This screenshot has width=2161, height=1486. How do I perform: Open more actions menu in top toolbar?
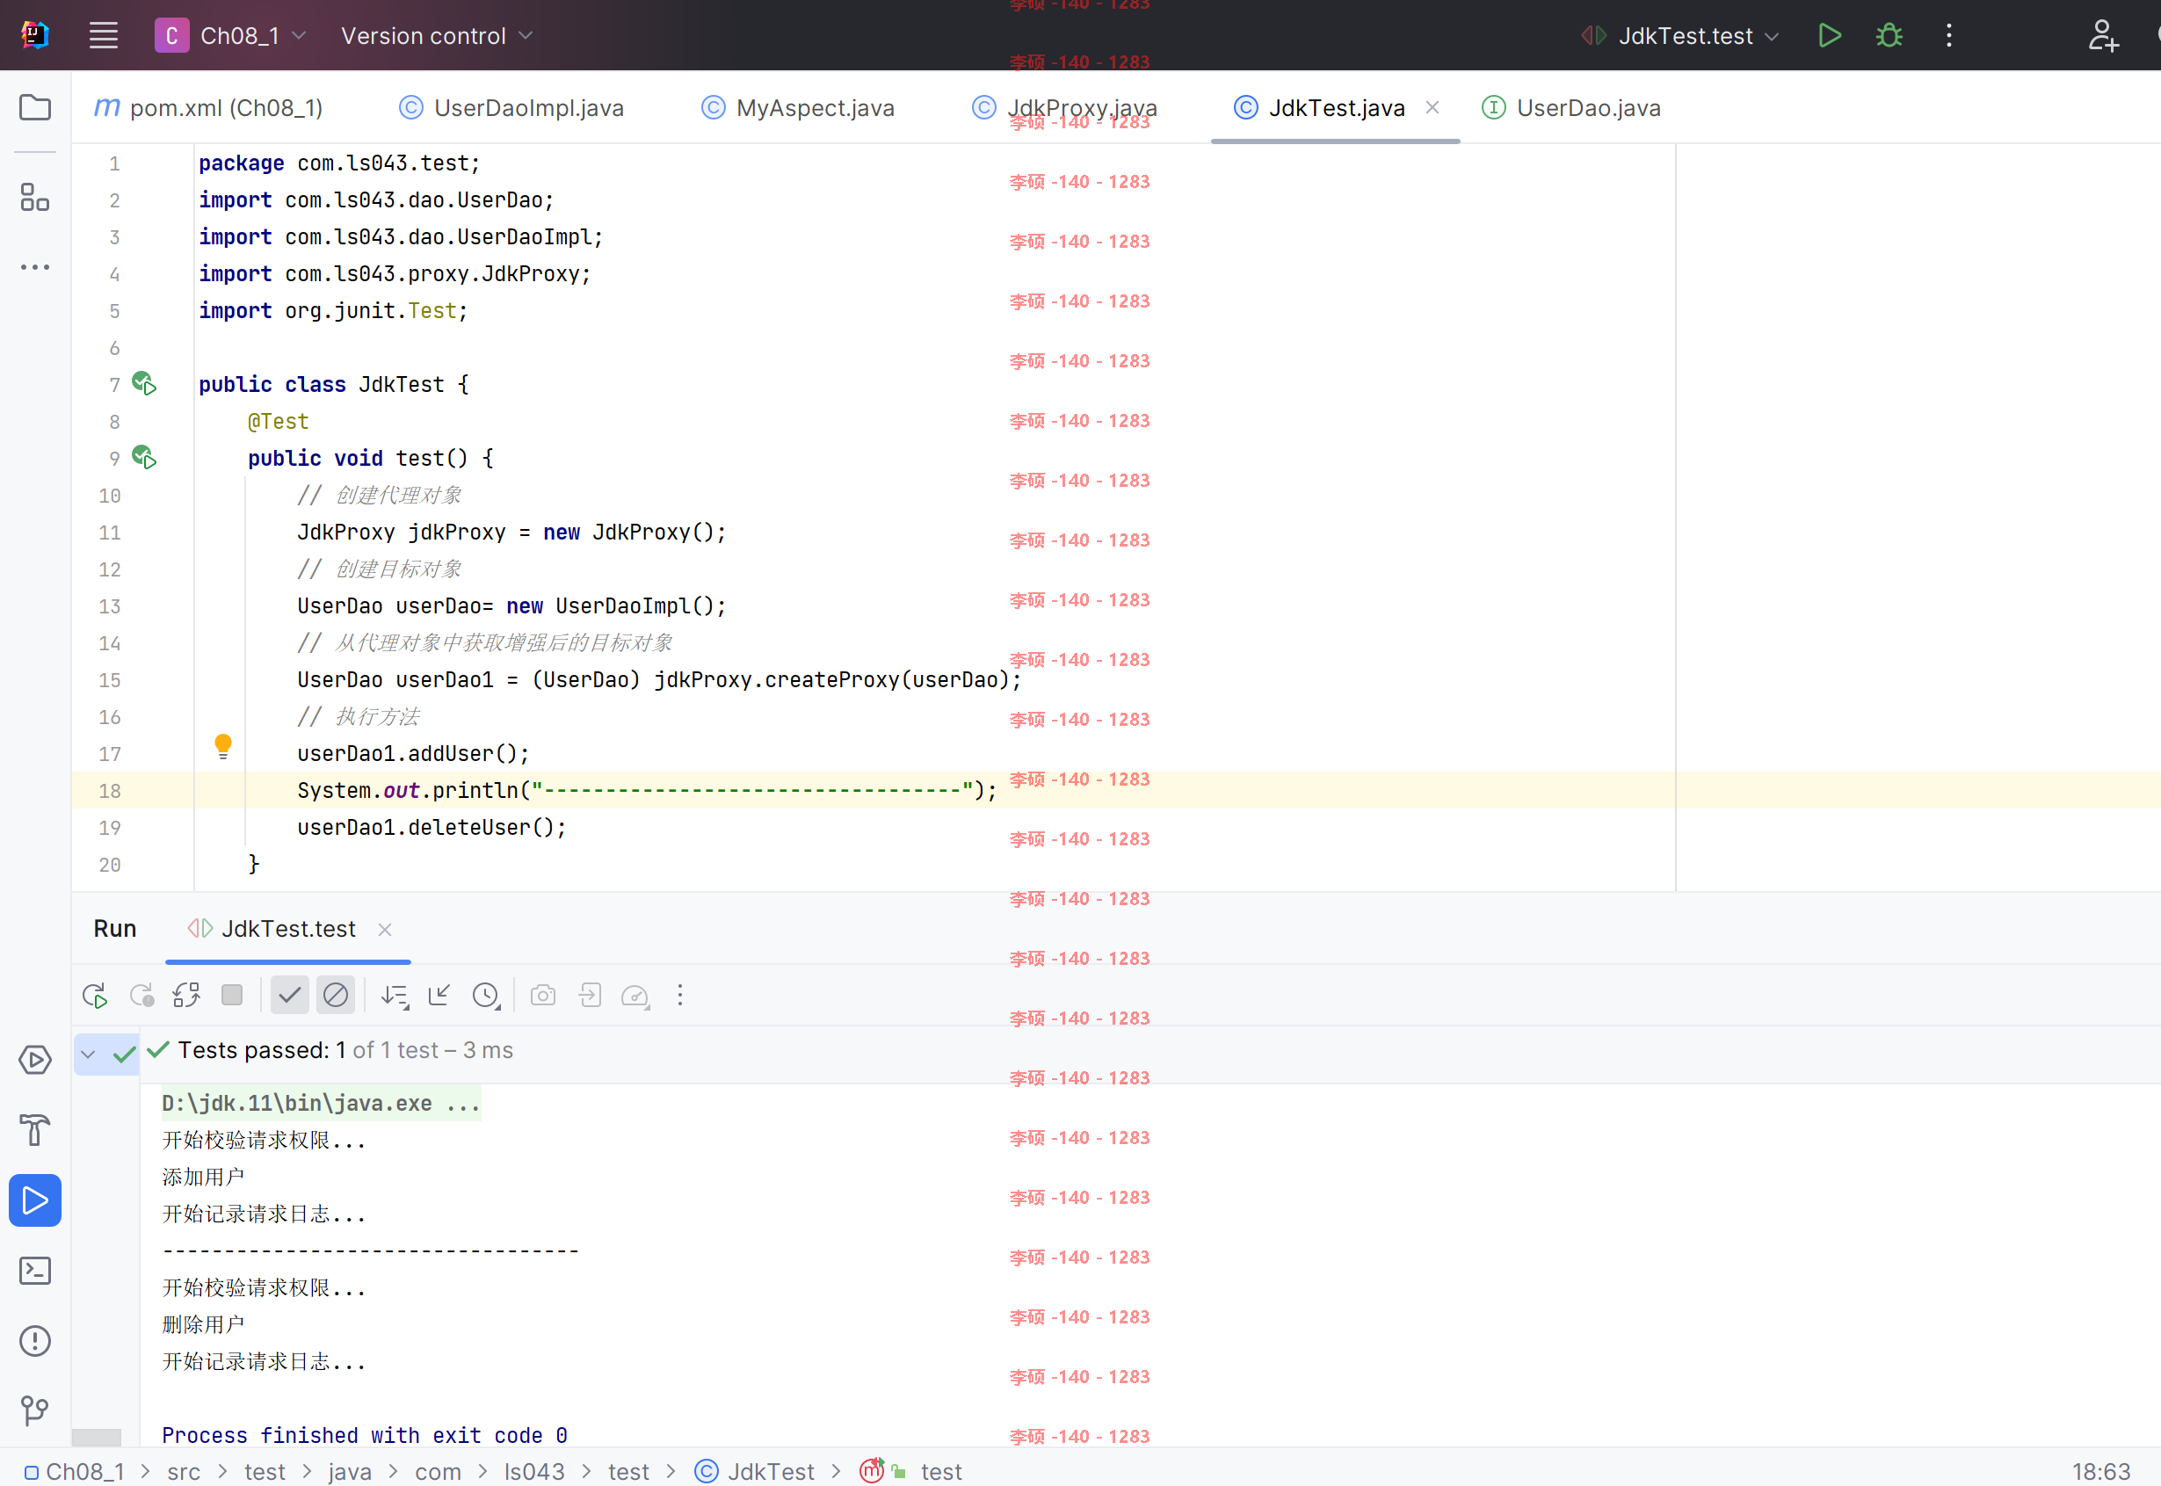click(1948, 35)
